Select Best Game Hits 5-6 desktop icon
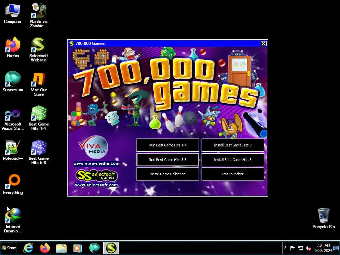This screenshot has height=255, width=340. click(39, 152)
